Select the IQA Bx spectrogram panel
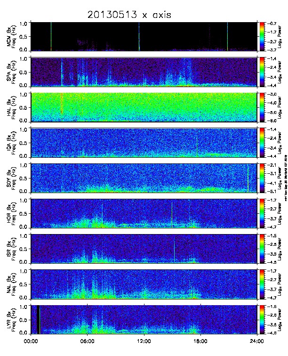The width and height of the screenshot is (288, 356). [144, 143]
